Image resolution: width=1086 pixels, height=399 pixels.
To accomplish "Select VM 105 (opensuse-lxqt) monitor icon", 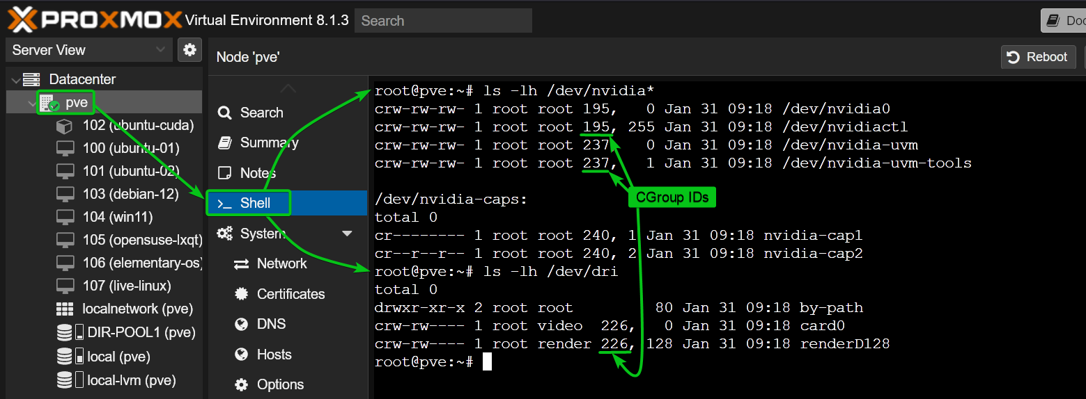I will [65, 241].
